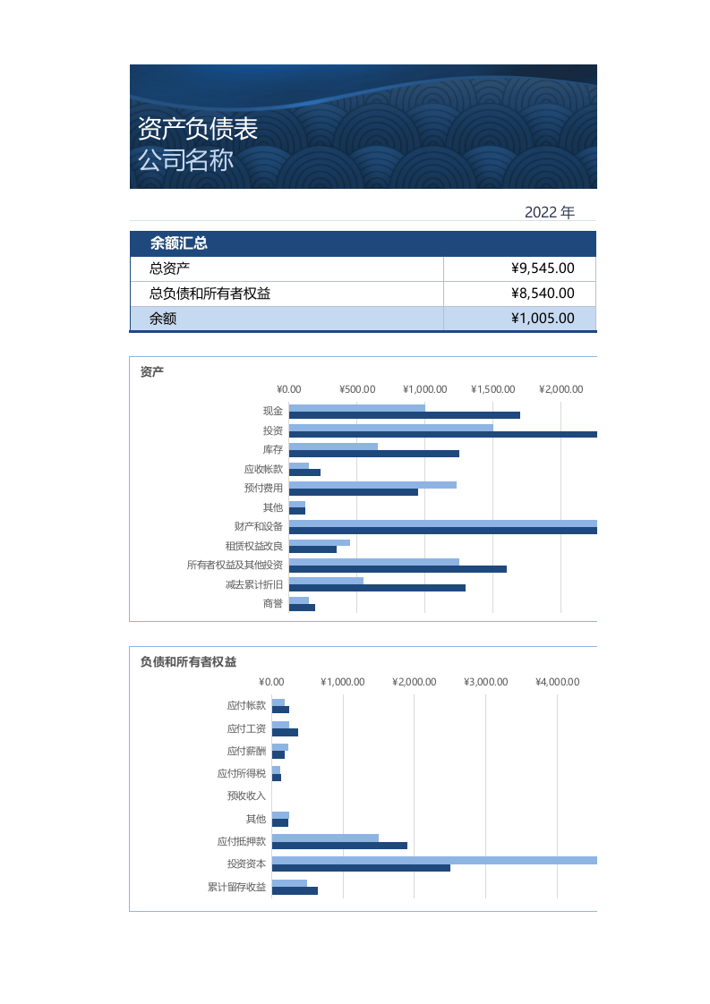Click the title 资产负债表
710x1004 pixels.
(x=197, y=129)
